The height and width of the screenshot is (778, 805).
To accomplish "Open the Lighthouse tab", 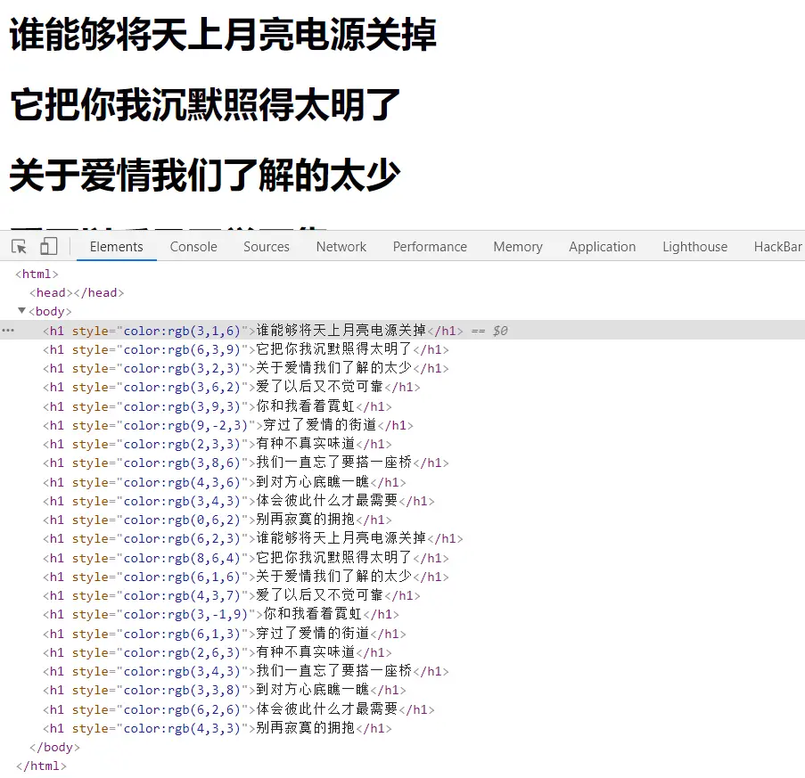I will click(694, 247).
